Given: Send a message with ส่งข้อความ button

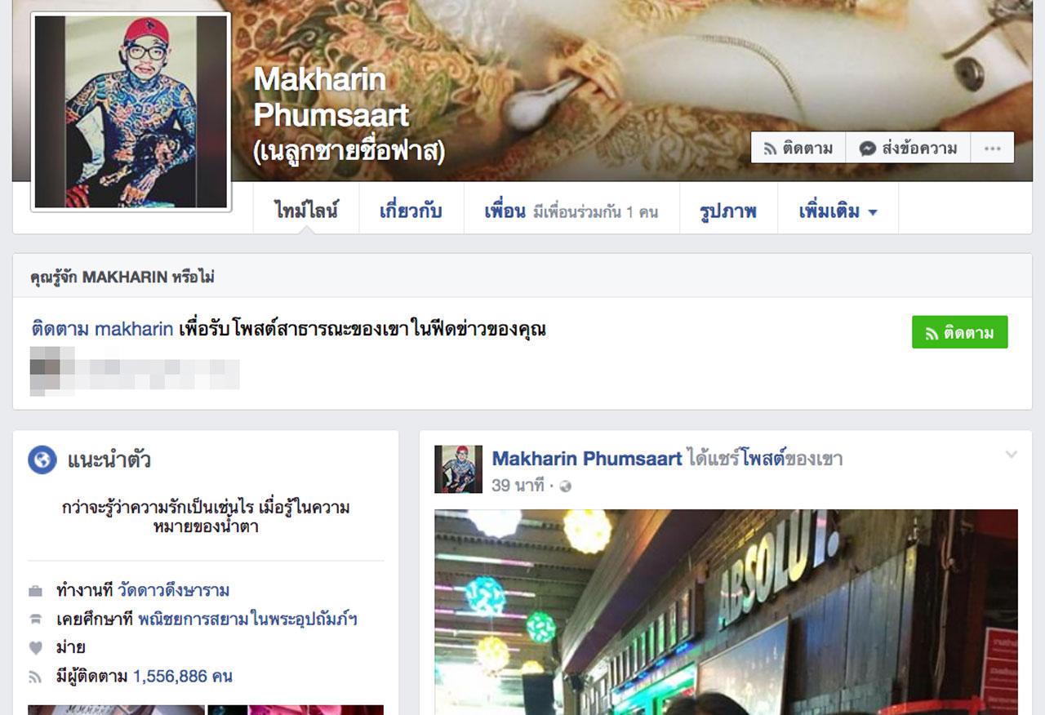Looking at the screenshot, I should (908, 149).
